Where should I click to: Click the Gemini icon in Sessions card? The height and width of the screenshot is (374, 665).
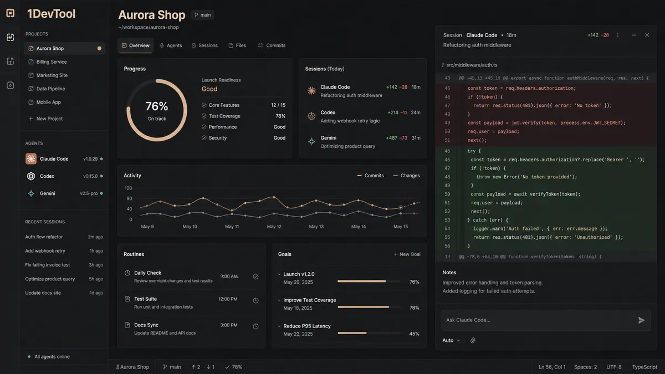click(311, 142)
